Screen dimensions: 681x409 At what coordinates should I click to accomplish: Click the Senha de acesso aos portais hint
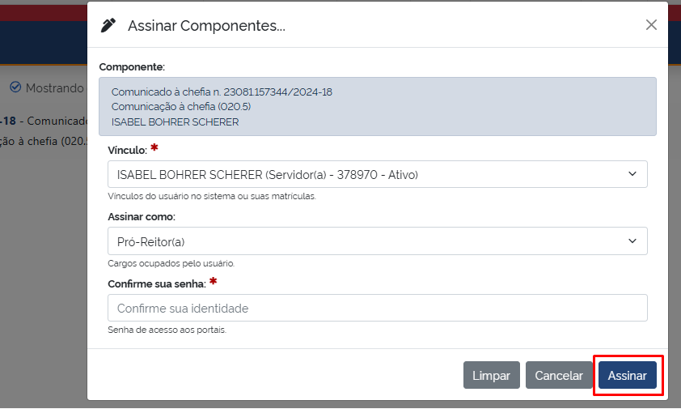pos(167,330)
